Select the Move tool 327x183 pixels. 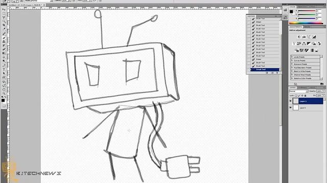[x=4, y=9]
